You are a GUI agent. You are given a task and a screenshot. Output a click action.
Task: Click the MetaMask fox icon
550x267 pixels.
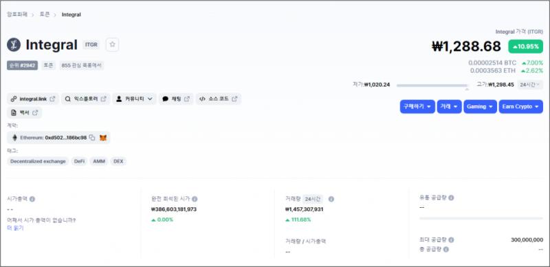pos(102,138)
